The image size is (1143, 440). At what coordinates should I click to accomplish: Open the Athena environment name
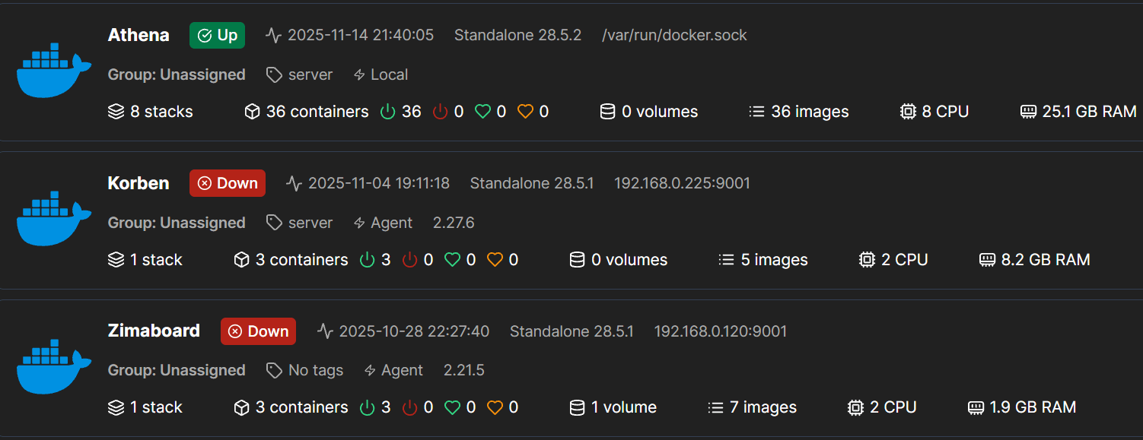tap(138, 34)
